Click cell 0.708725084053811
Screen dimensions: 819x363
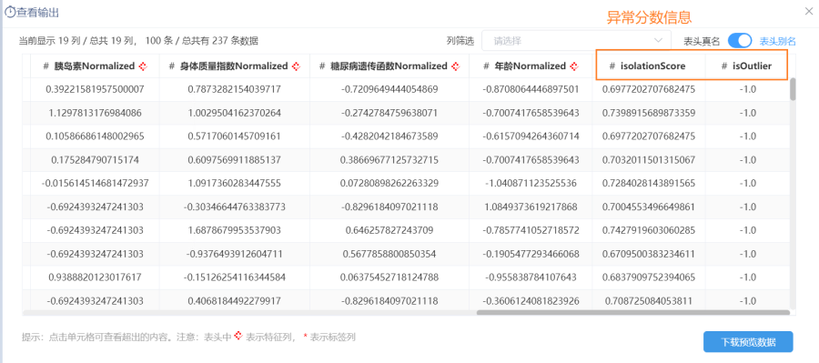click(x=648, y=301)
